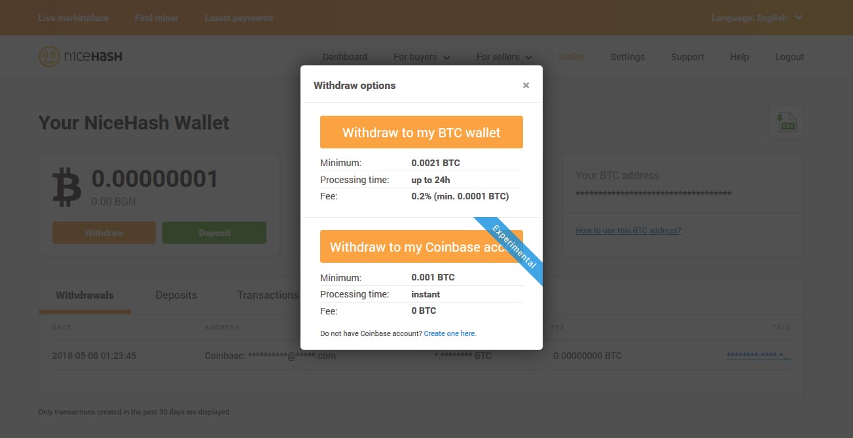Screen dimensions: 853x438
Task: Click the Bitcoin symbol beside balance
Action: (67, 188)
